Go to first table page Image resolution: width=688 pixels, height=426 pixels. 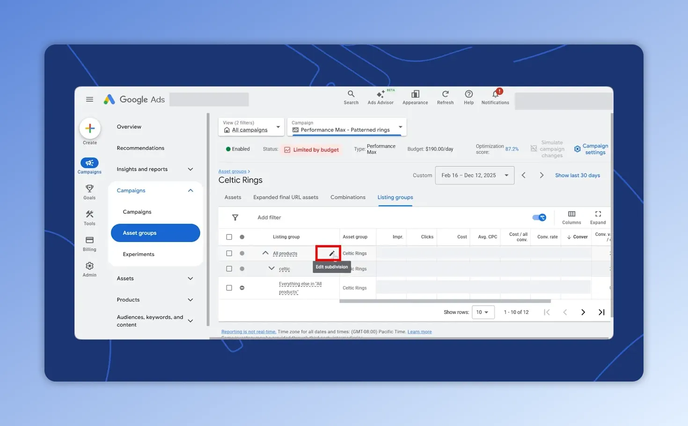pyautogui.click(x=547, y=312)
